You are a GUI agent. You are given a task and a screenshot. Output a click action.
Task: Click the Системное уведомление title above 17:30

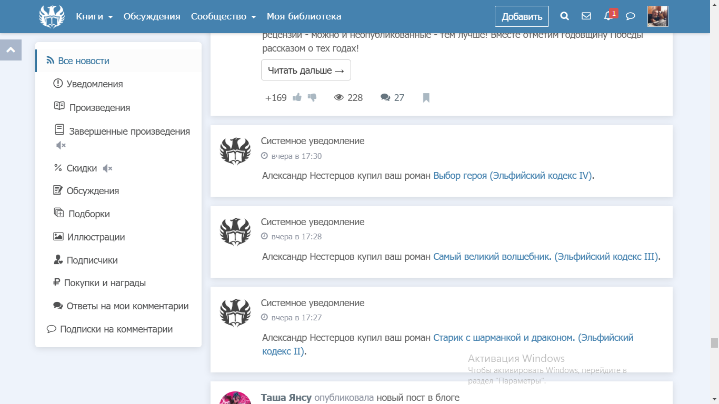(x=313, y=141)
